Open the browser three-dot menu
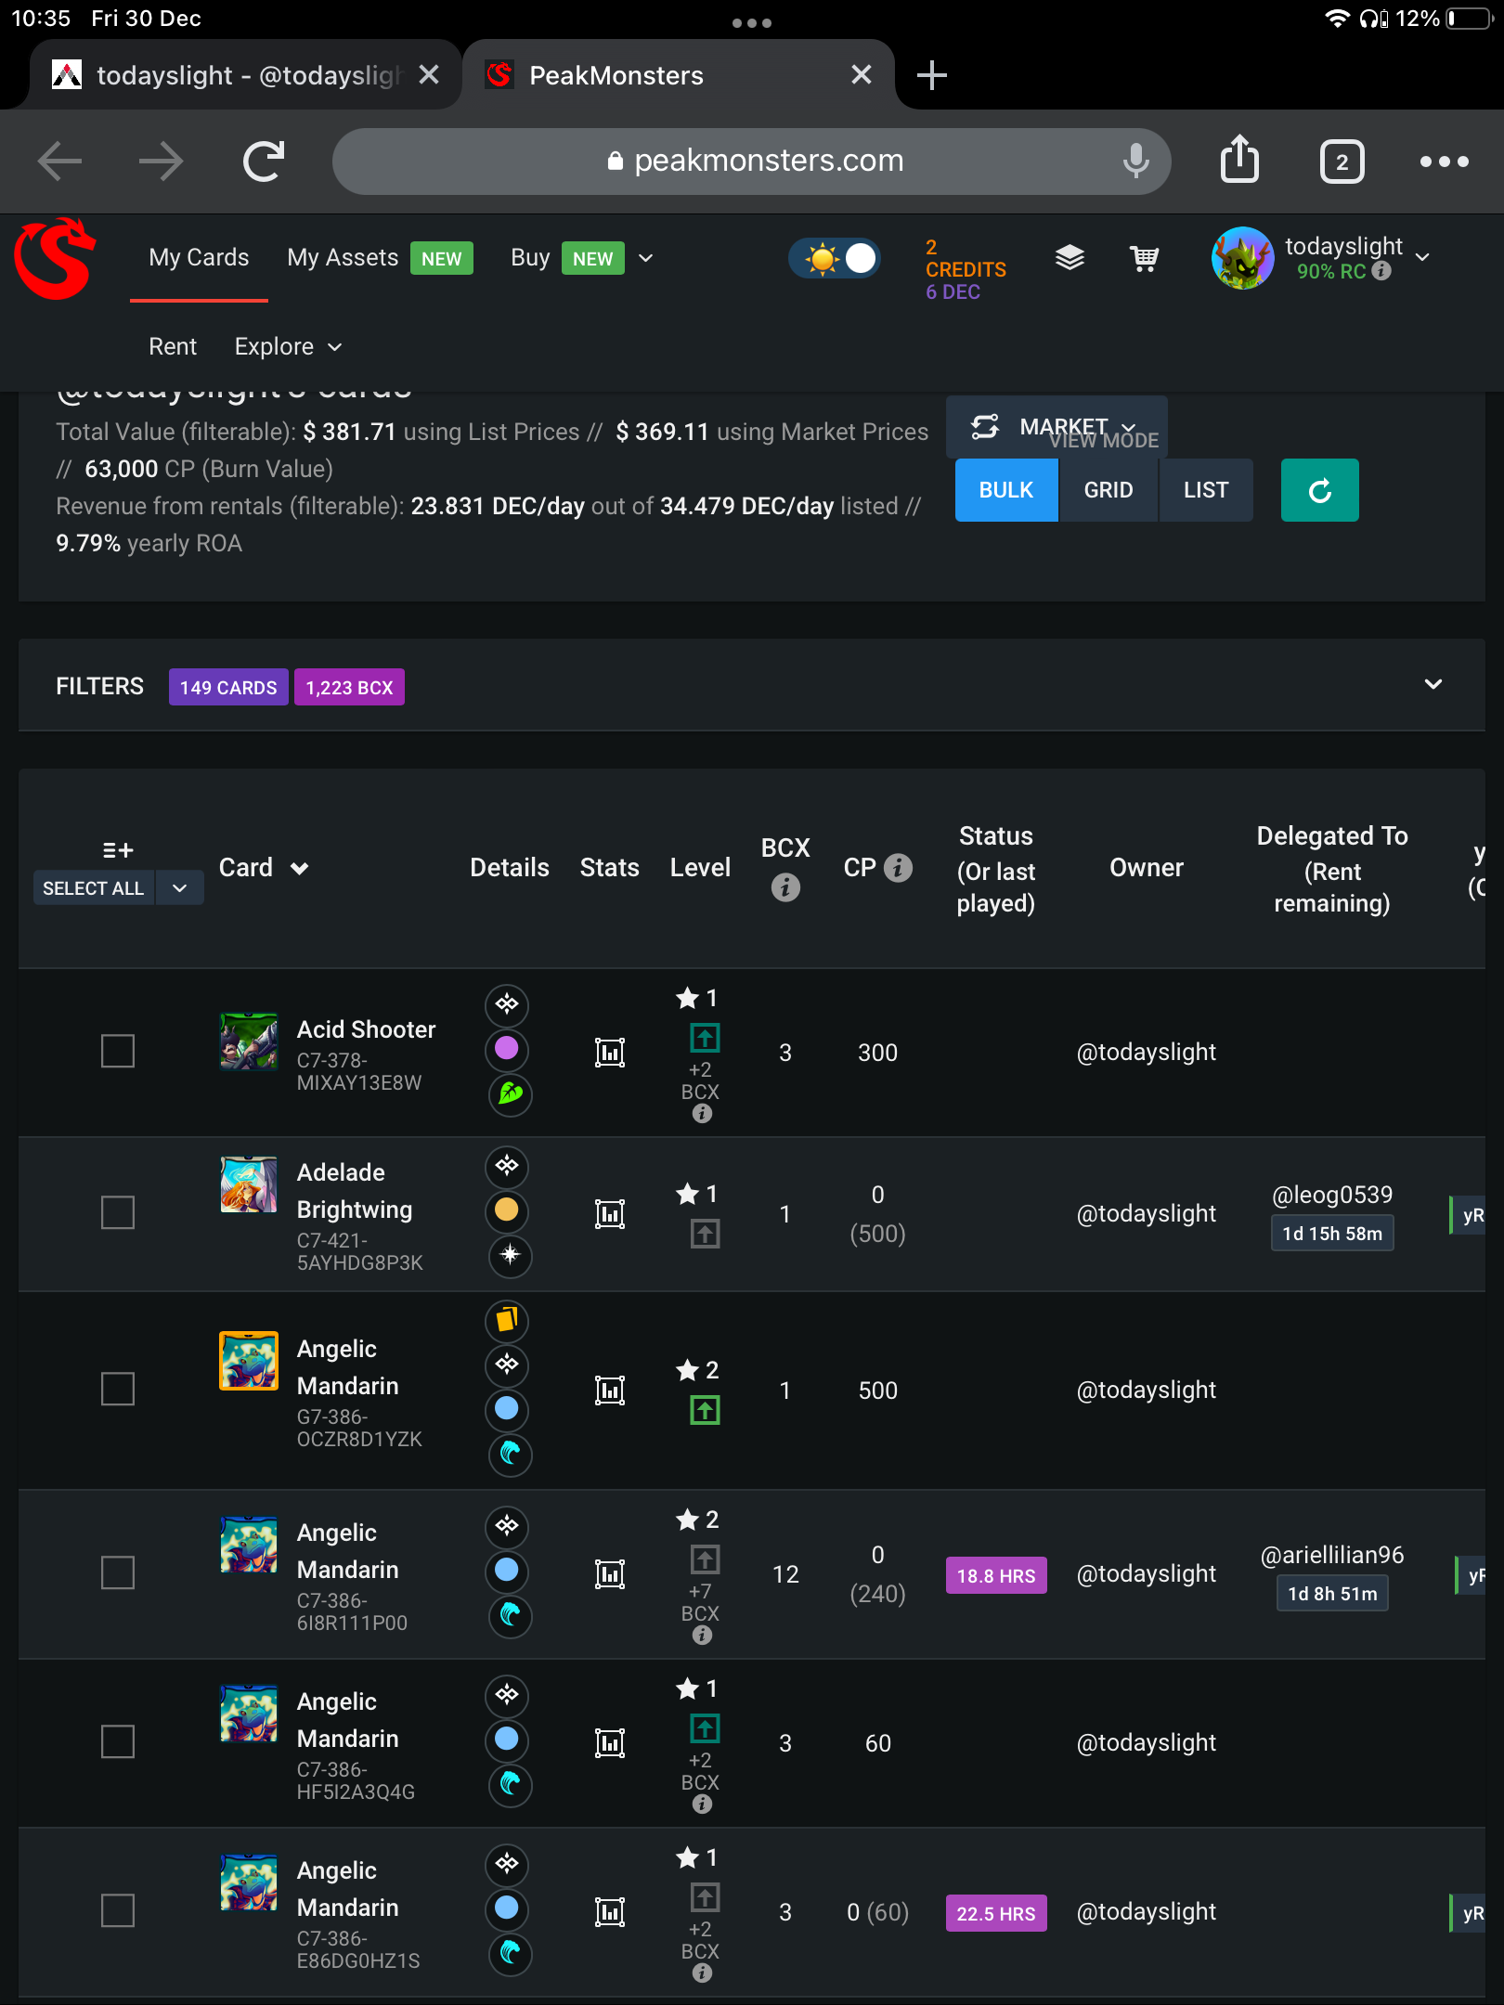Screen dimensions: 1504x2005 click(1444, 162)
